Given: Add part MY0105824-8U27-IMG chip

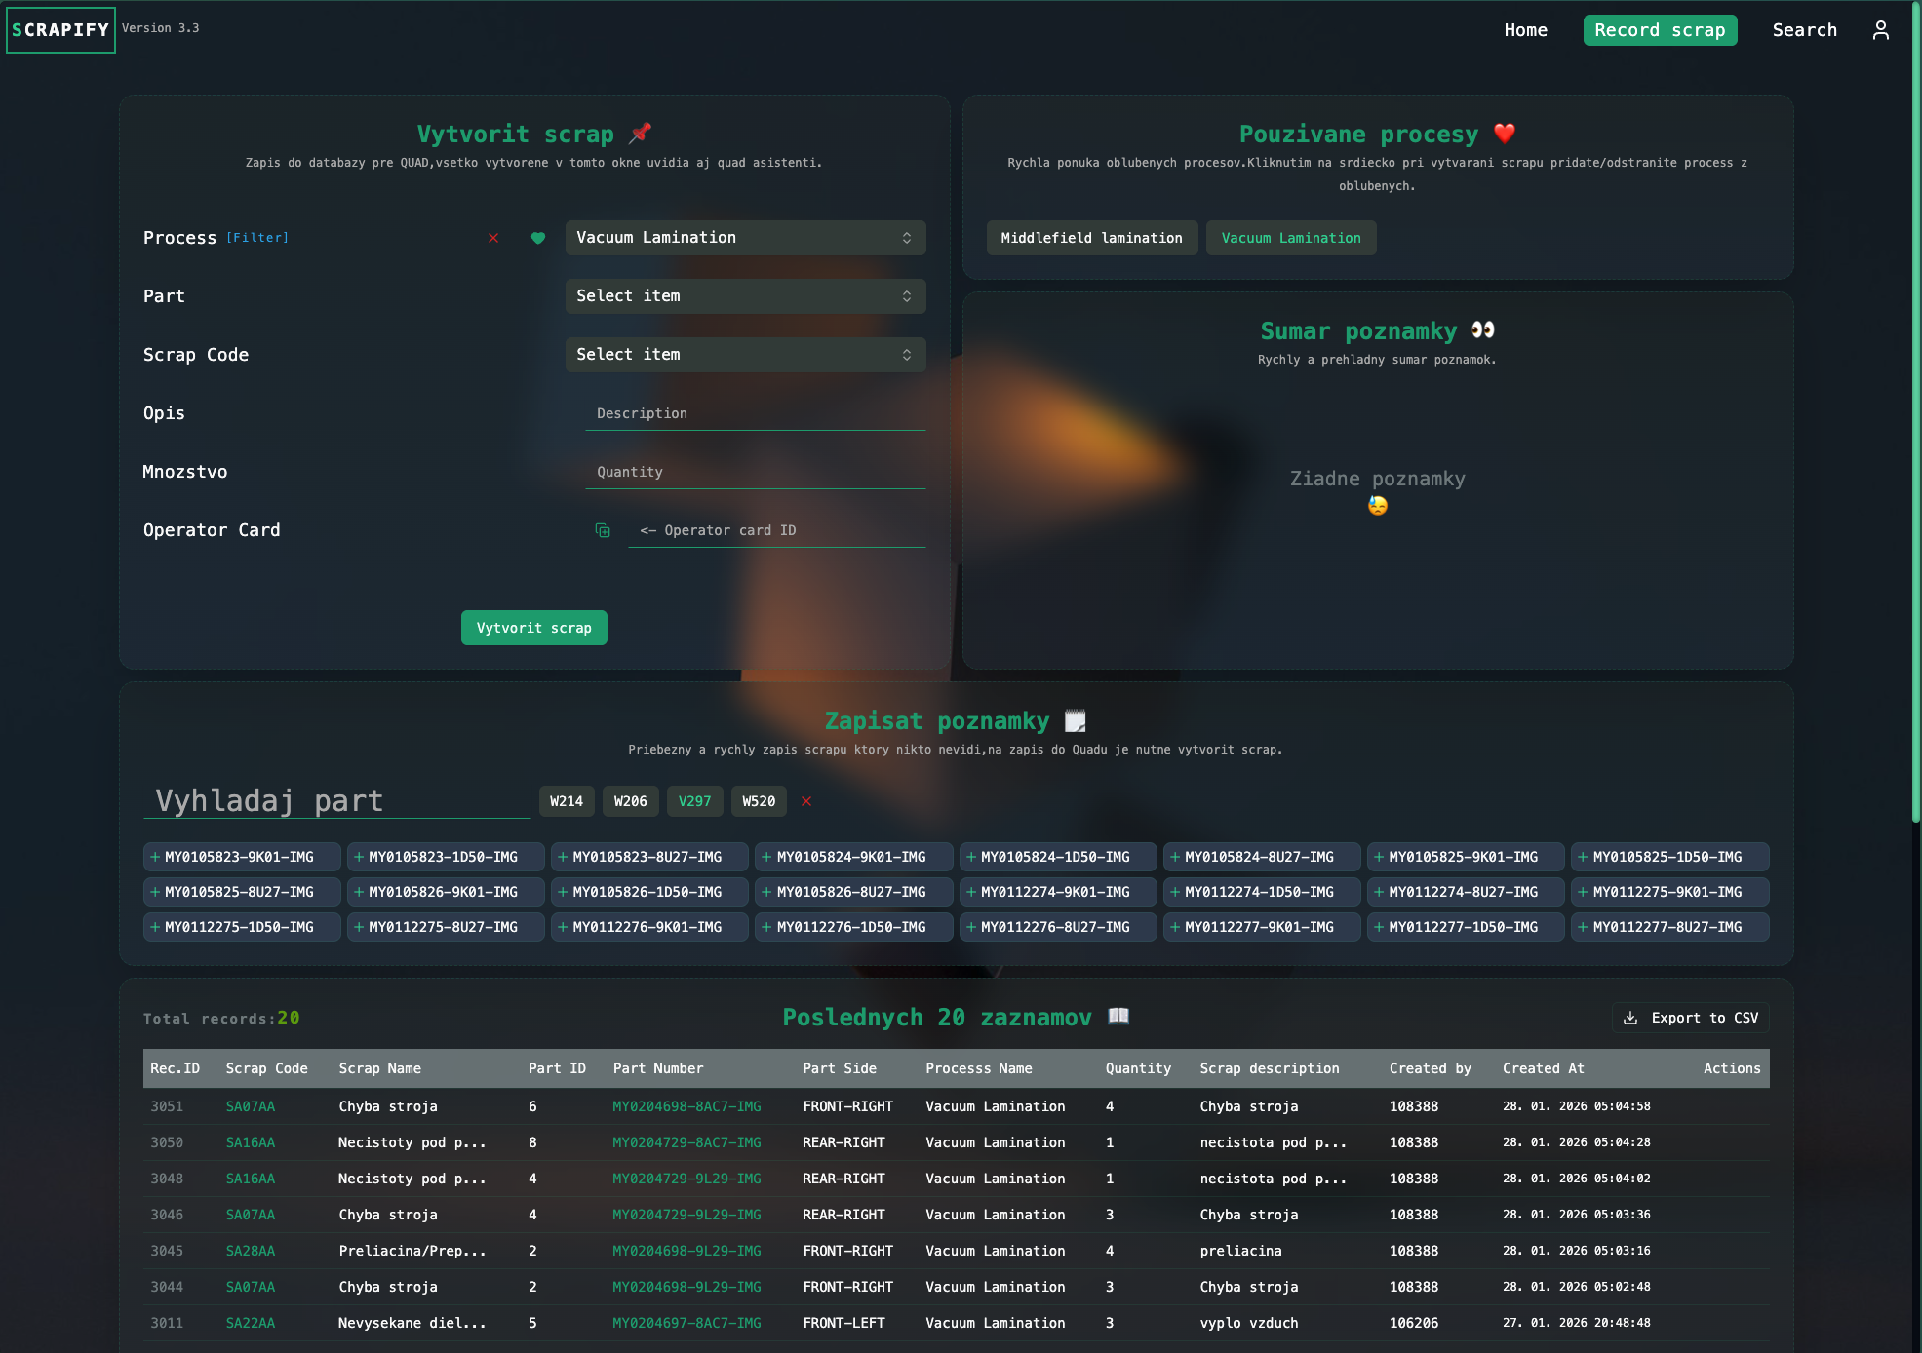Looking at the screenshot, I should pyautogui.click(x=1262, y=857).
